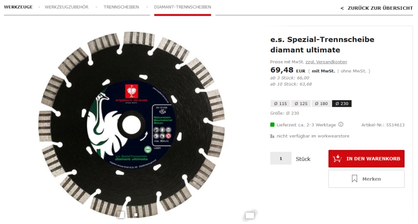Screen dimensions: 418x224
Task: Click the back arrow before Zurück zur Übersicht
Action: point(342,8)
